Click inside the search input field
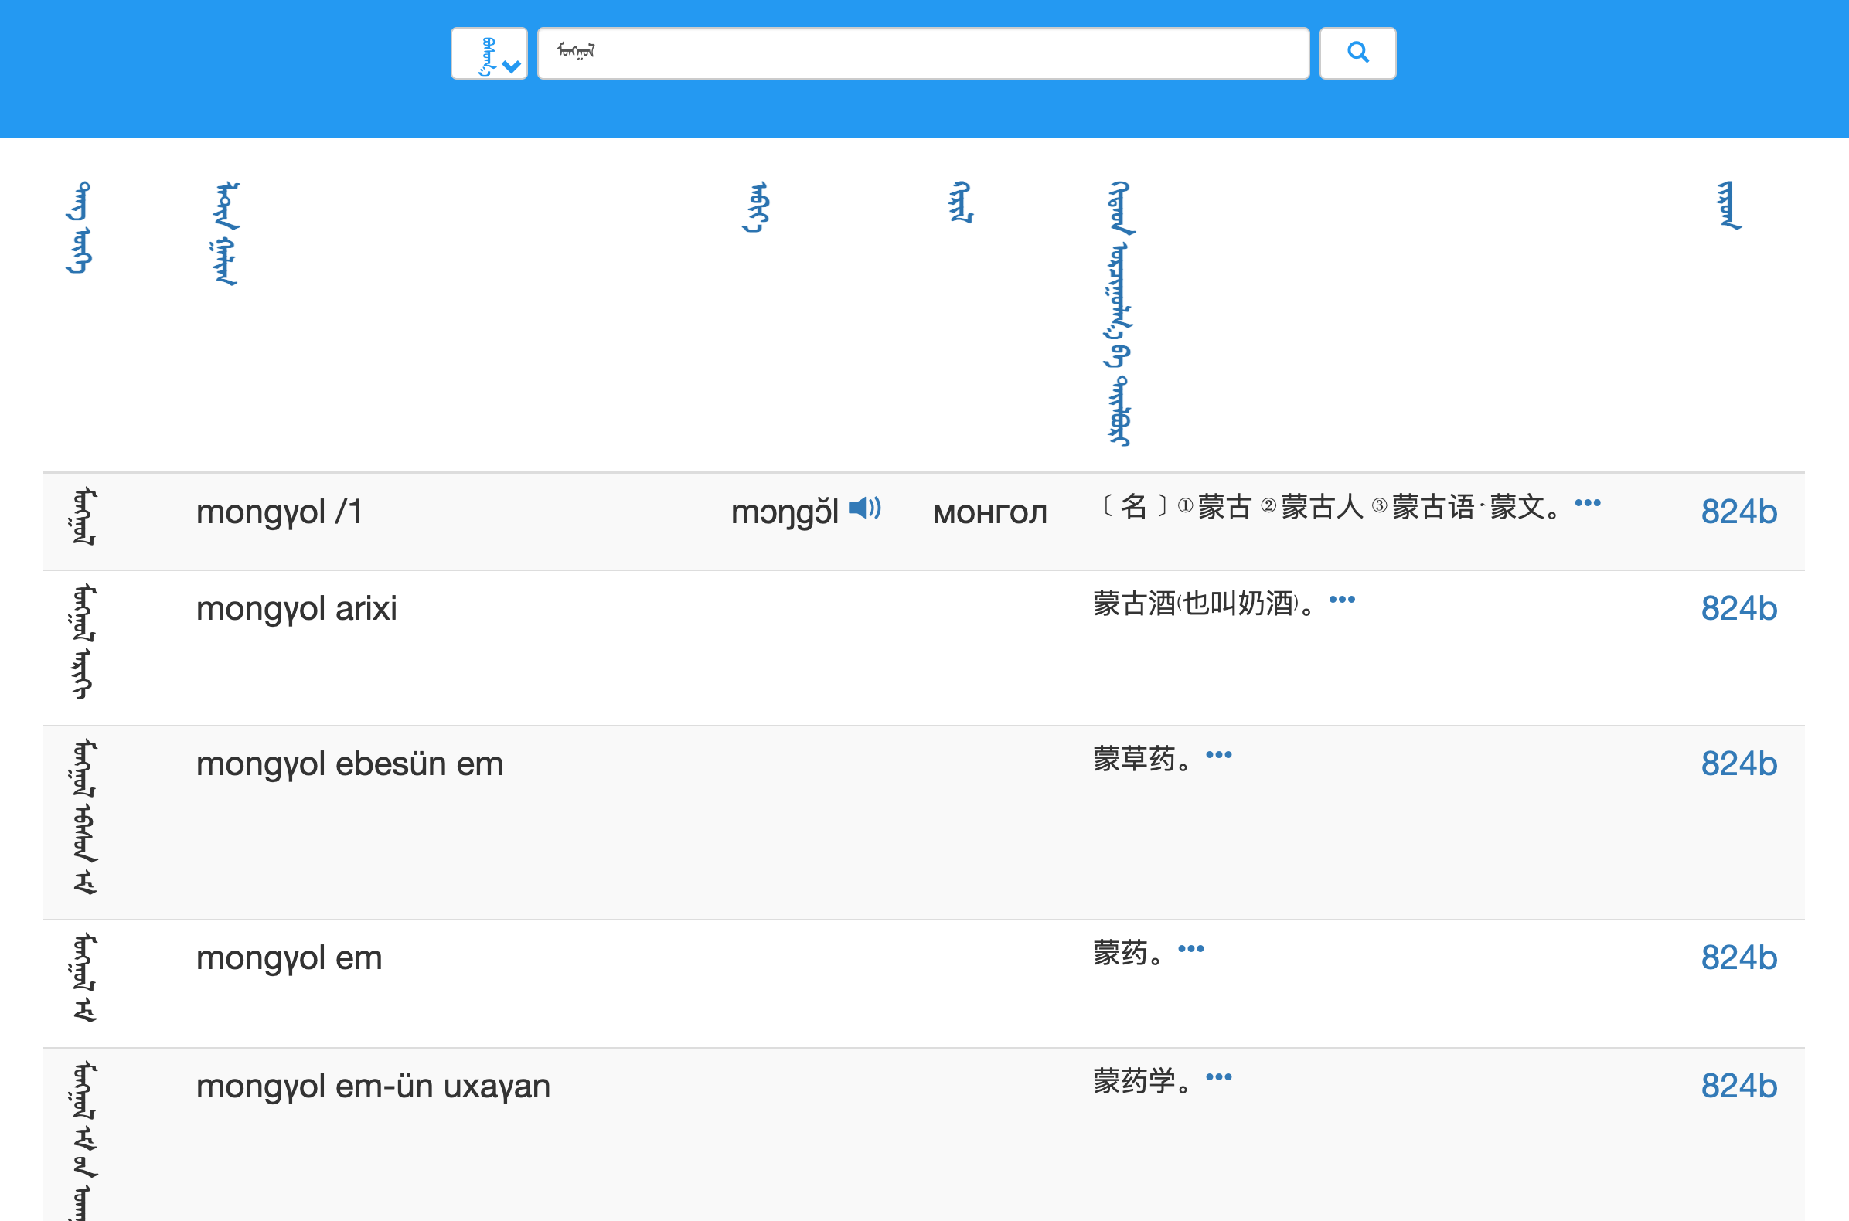The image size is (1849, 1221). click(919, 52)
